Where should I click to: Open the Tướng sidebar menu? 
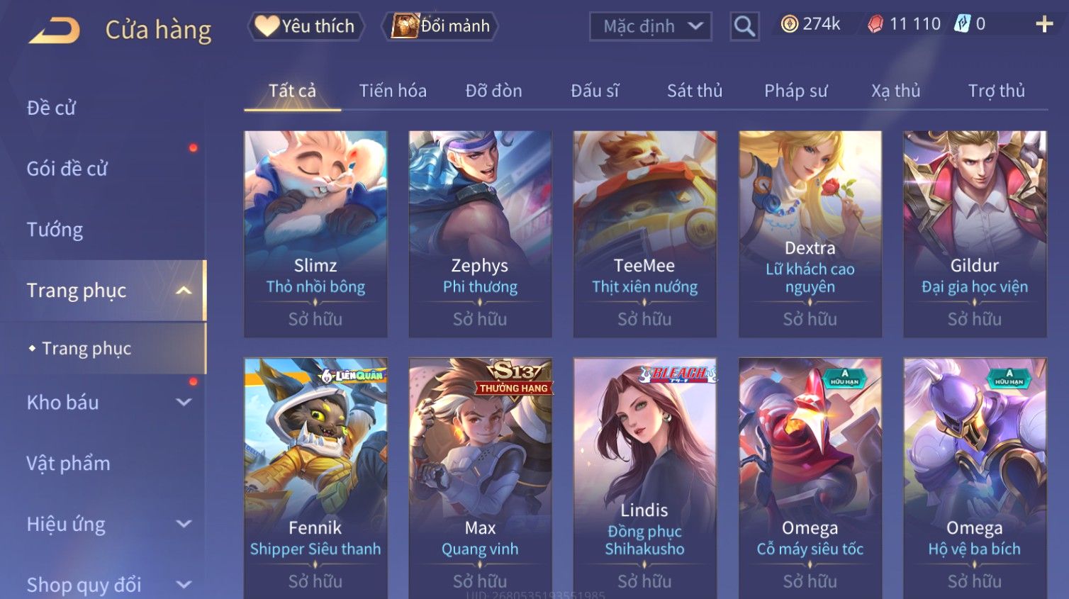(55, 230)
